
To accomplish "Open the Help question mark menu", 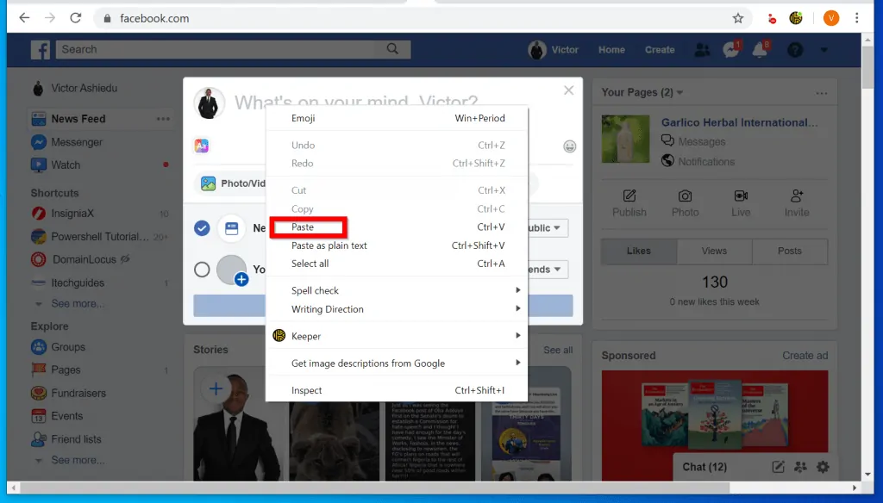I will coord(793,50).
